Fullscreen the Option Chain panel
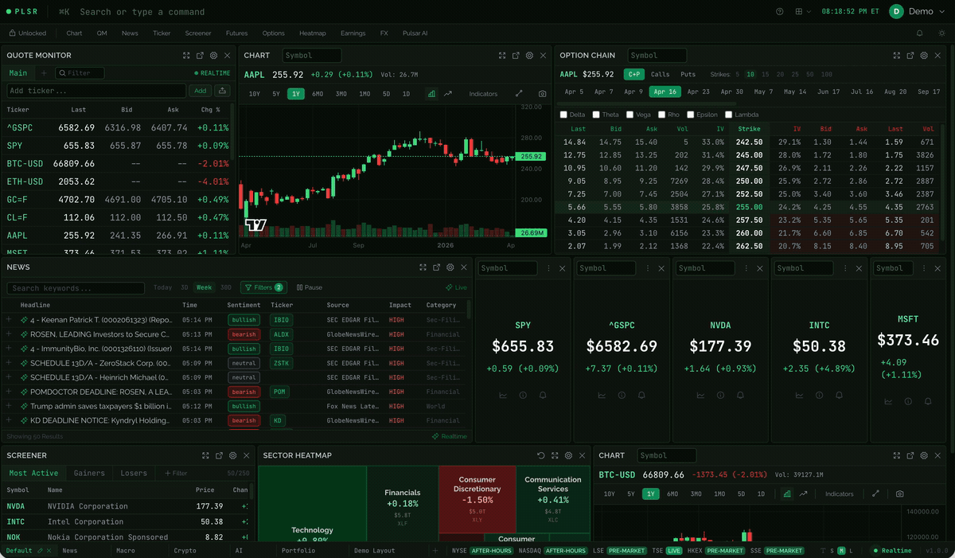This screenshot has height=558, width=955. pyautogui.click(x=897, y=56)
